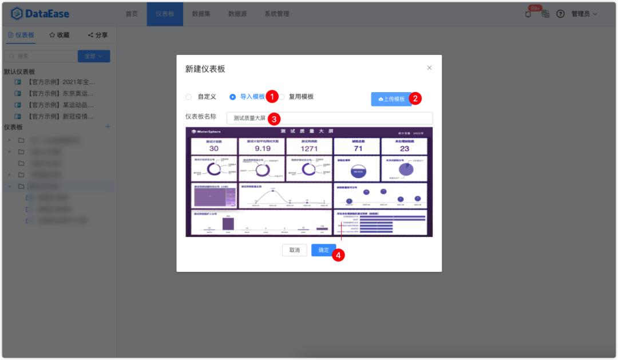Select the 自定义 radio option
This screenshot has width=618, height=360.
coord(189,96)
